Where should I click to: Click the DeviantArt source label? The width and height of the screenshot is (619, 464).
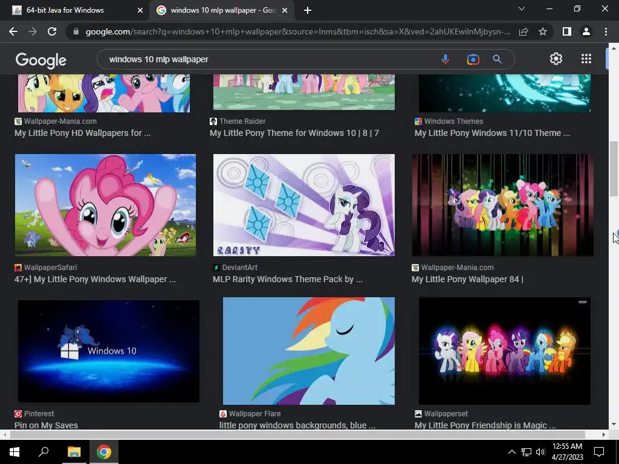pos(239,268)
